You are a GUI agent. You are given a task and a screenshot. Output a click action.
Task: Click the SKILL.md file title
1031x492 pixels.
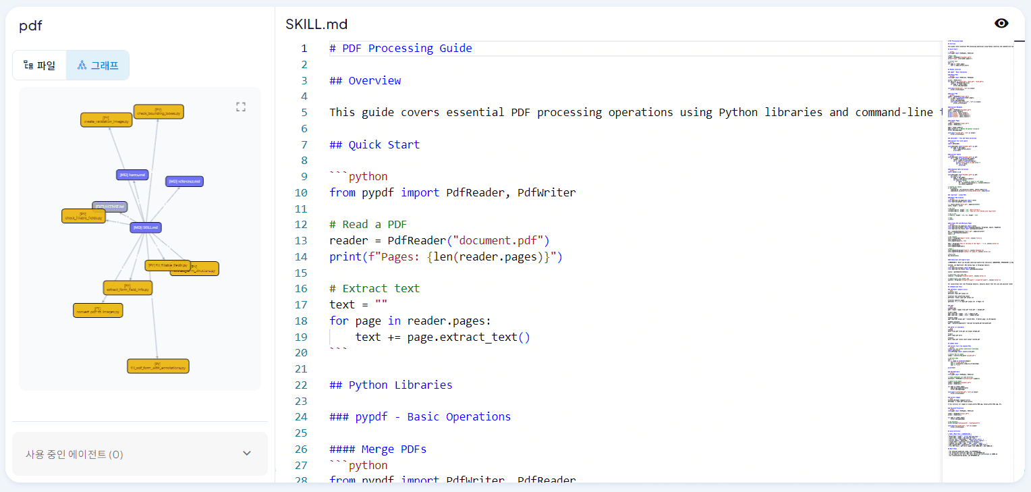(x=316, y=24)
